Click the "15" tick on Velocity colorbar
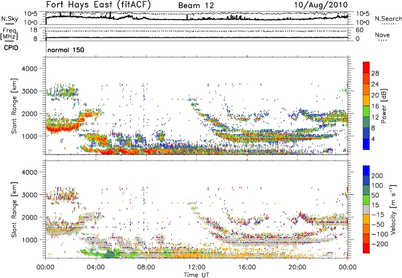The width and height of the screenshot is (402, 278). pos(375,205)
